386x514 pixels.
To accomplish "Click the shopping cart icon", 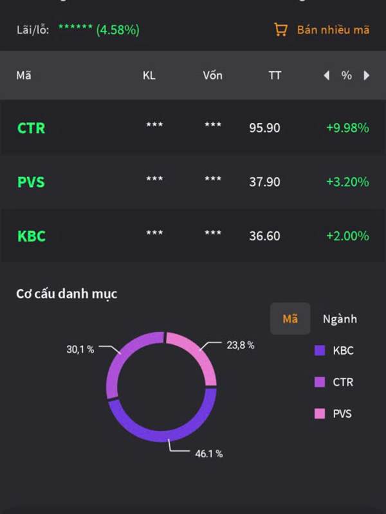I will click(x=280, y=30).
